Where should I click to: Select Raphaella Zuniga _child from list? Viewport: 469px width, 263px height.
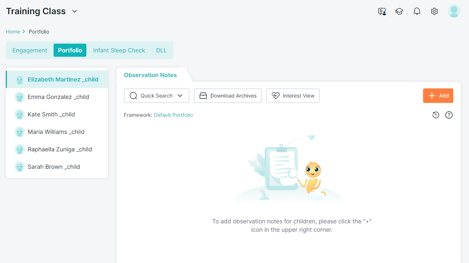[x=60, y=149]
